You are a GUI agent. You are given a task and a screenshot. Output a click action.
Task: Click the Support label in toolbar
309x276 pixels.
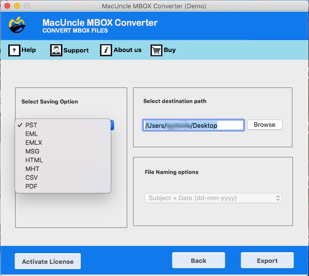pyautogui.click(x=76, y=51)
